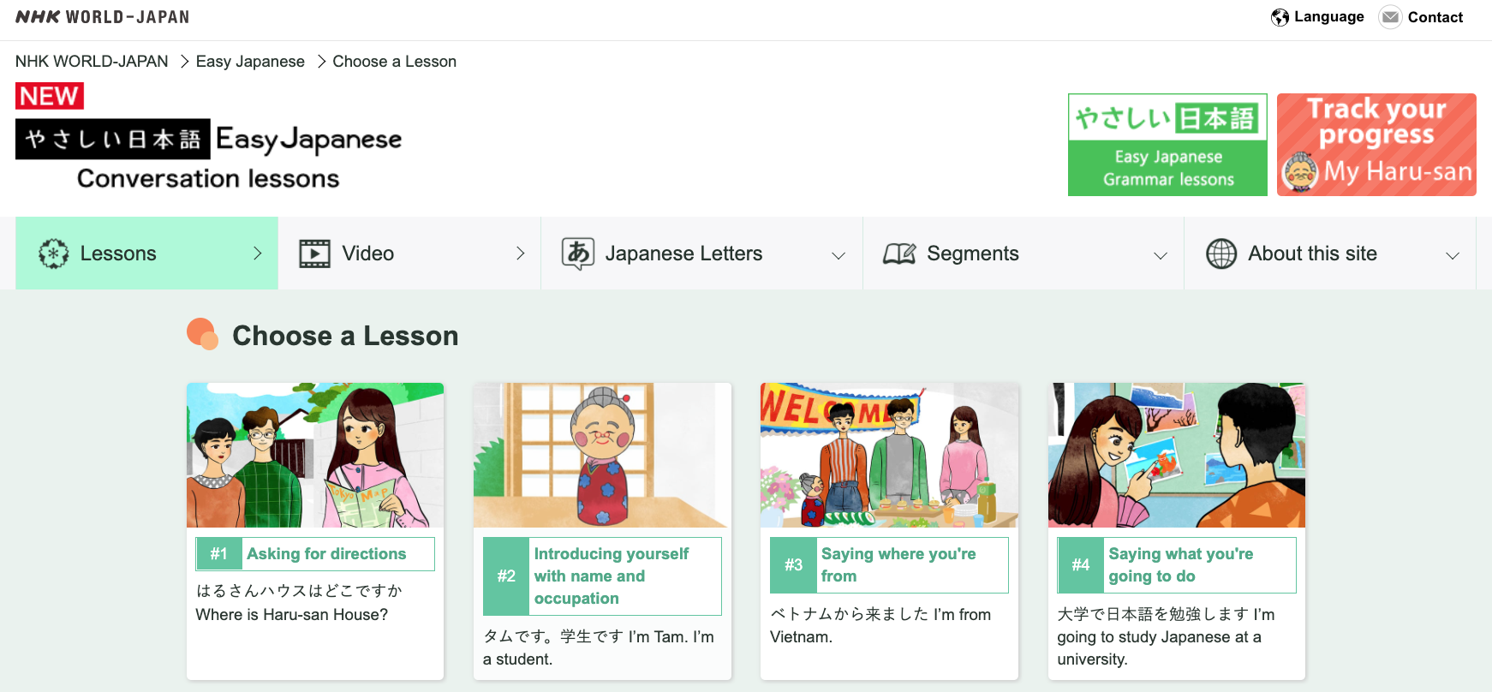Screen dimensions: 1492x692
Task: Click the Video film-frame icon
Action: [x=314, y=254]
